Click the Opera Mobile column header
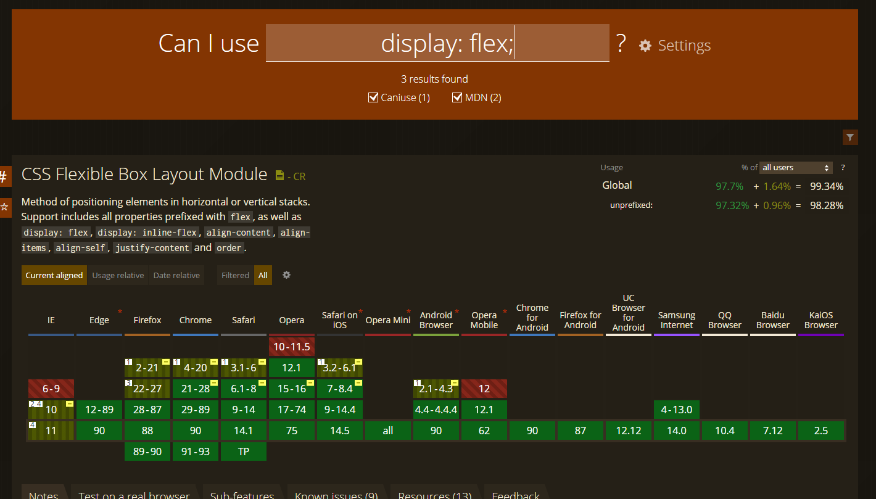This screenshot has width=876, height=499. (x=484, y=320)
